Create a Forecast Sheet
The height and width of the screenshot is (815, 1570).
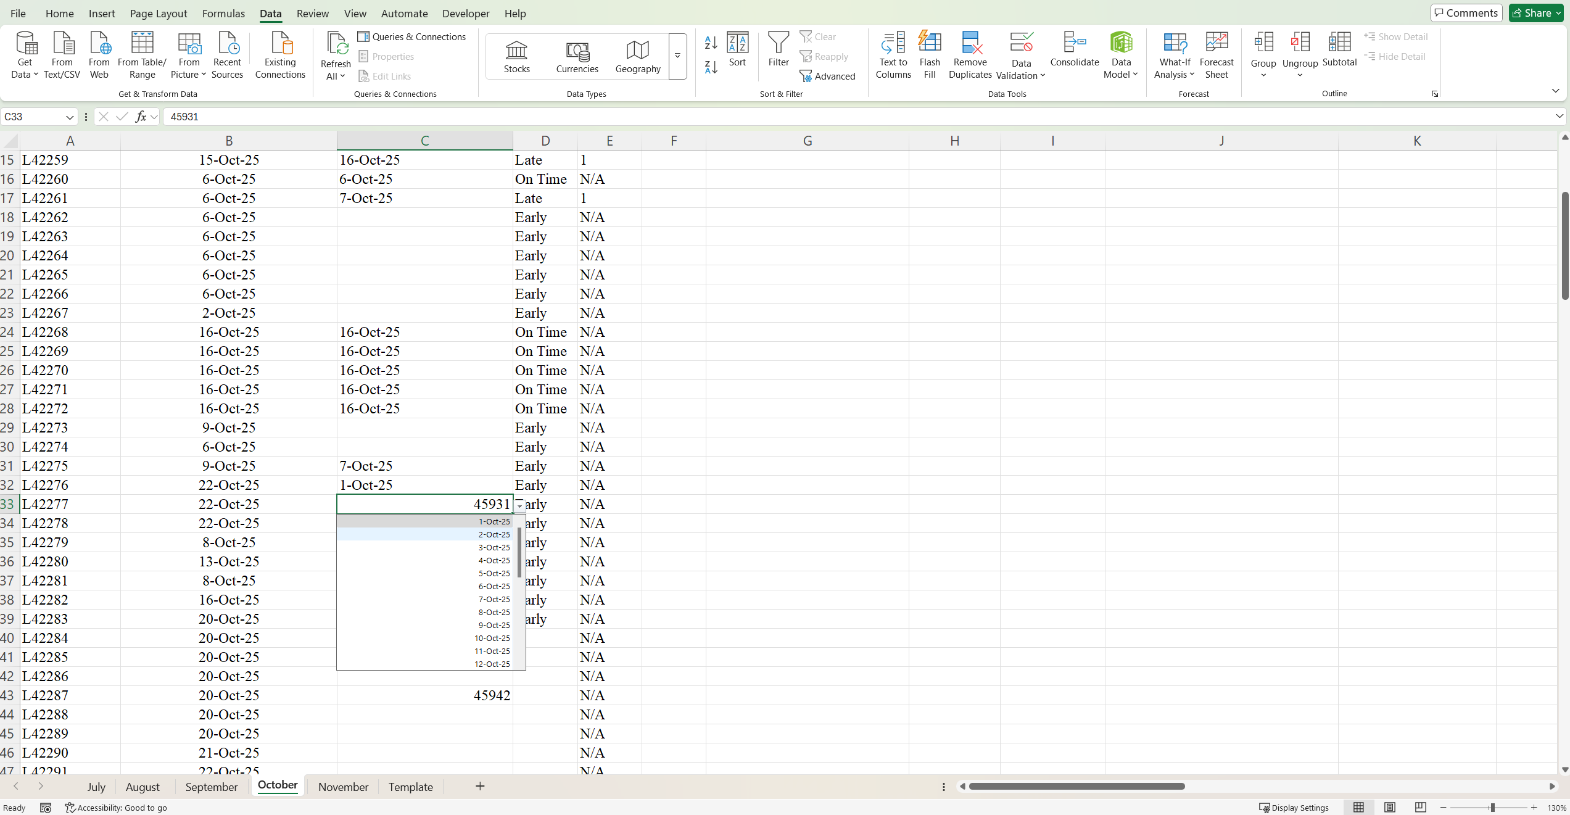pos(1216,56)
